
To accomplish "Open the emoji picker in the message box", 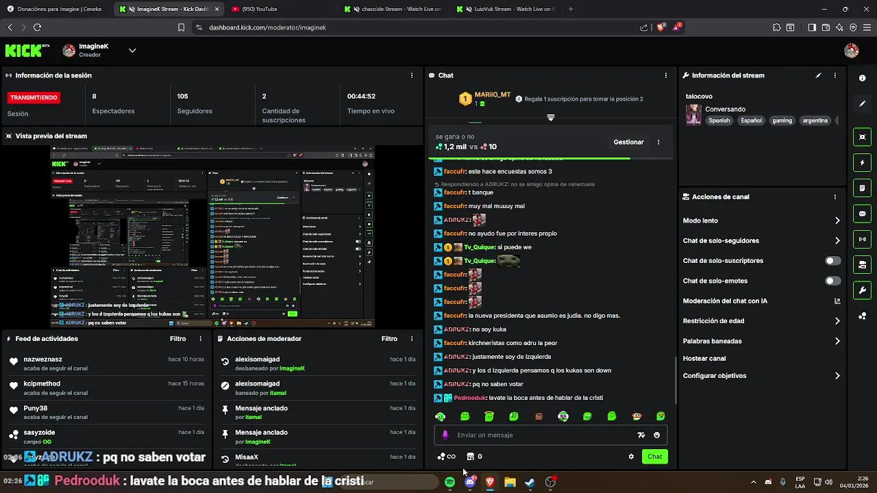I will point(656,435).
